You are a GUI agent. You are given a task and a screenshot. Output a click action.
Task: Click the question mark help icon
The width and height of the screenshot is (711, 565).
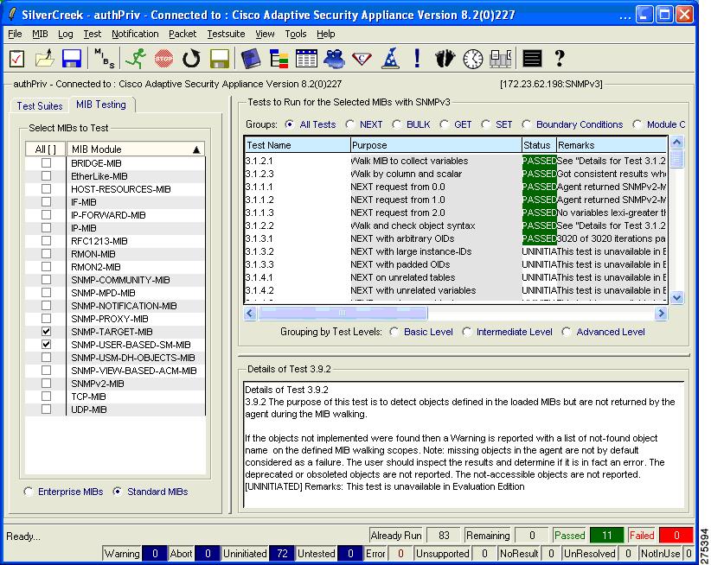(560, 59)
